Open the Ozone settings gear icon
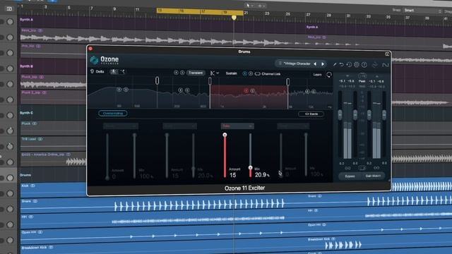The height and width of the screenshot is (254, 452). pyautogui.click(x=357, y=65)
